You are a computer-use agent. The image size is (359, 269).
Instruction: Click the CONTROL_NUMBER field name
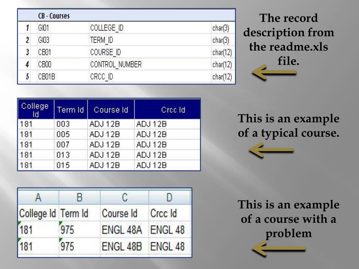click(x=116, y=64)
